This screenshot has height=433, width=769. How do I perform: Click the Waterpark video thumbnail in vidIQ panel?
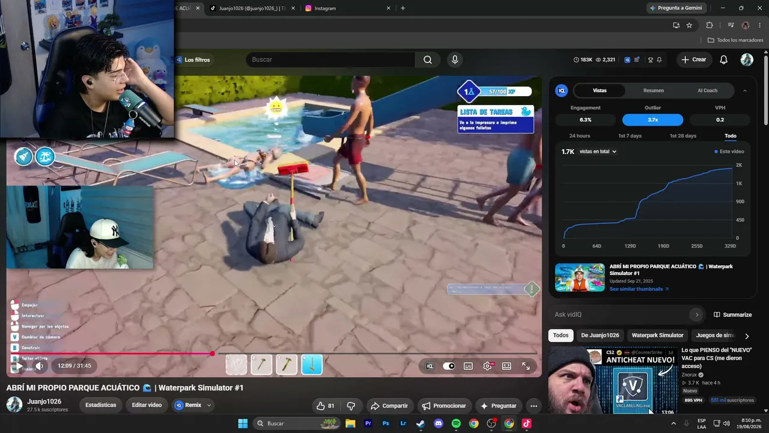[580, 277]
